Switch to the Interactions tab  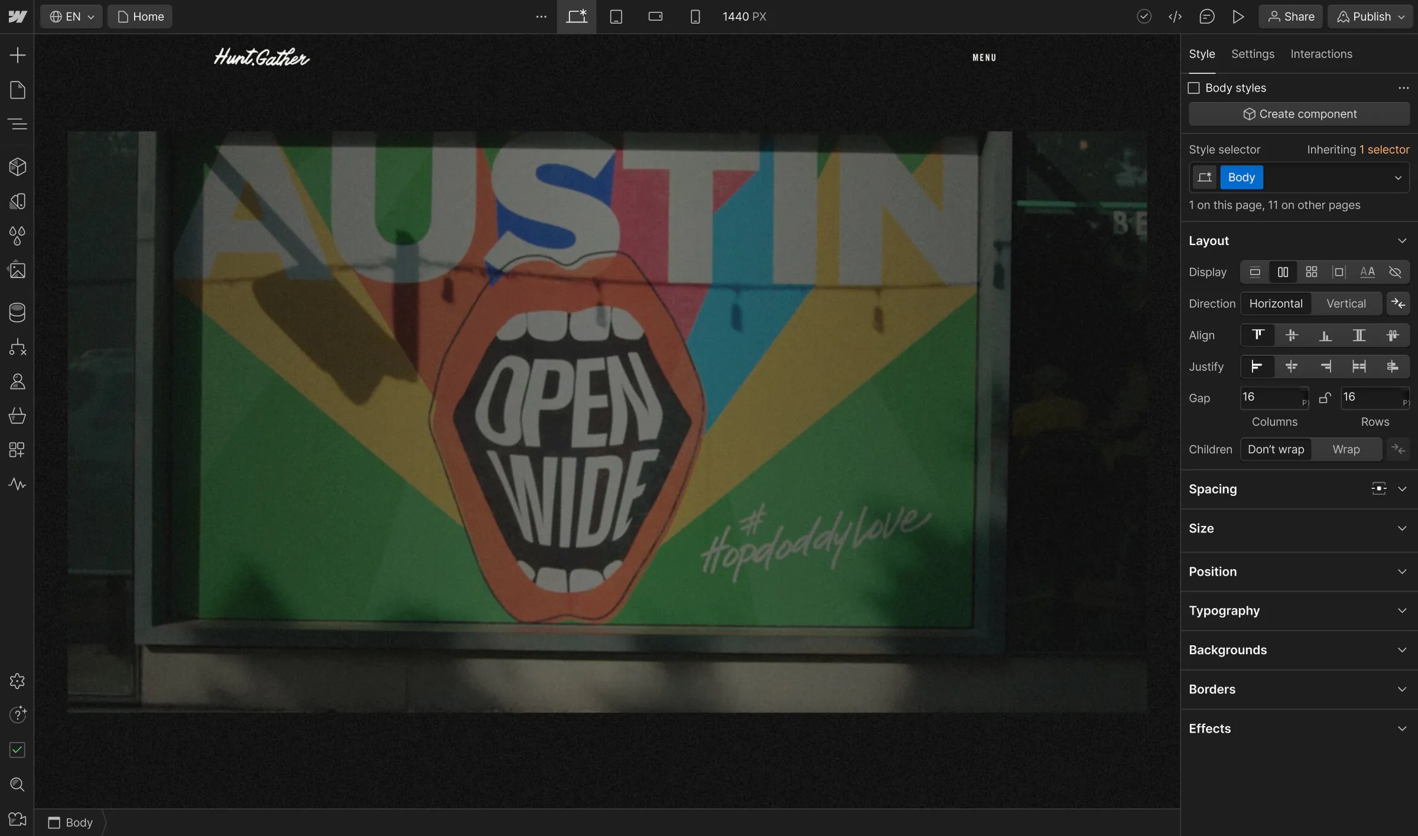[1321, 54]
